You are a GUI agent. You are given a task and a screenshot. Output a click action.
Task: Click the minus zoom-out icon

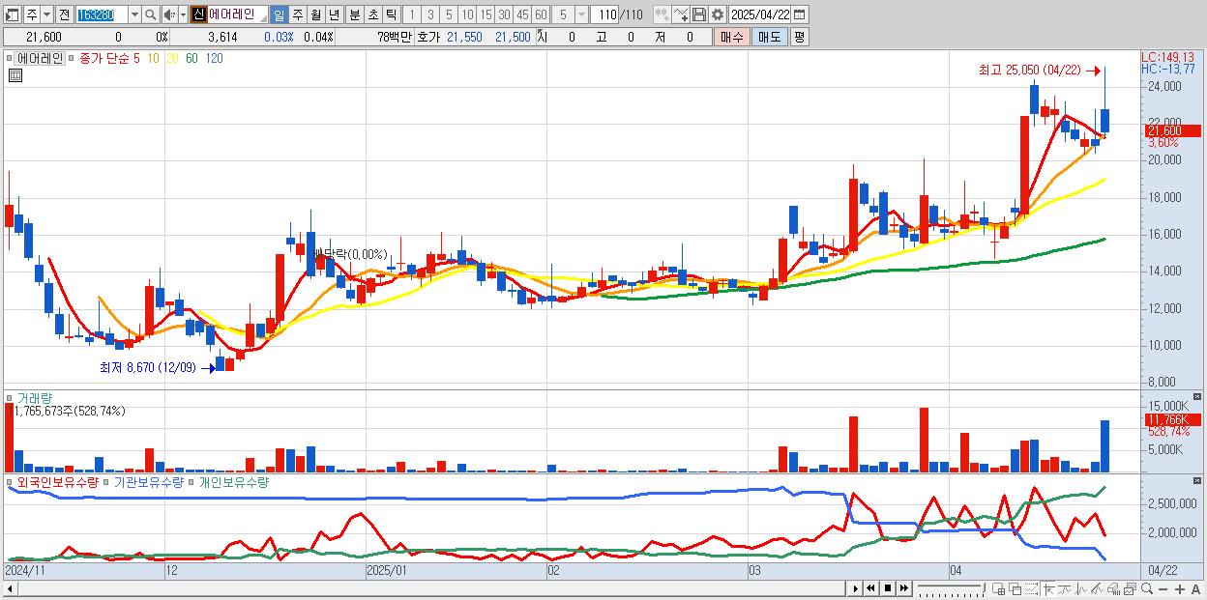coord(1163,588)
